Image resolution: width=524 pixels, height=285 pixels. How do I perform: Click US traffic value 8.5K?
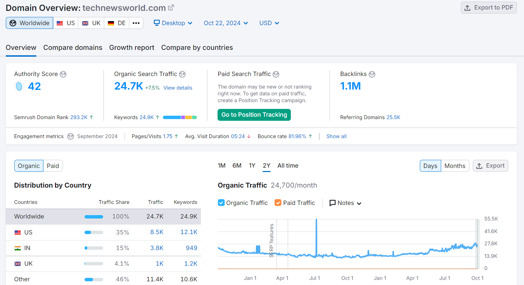pos(157,232)
